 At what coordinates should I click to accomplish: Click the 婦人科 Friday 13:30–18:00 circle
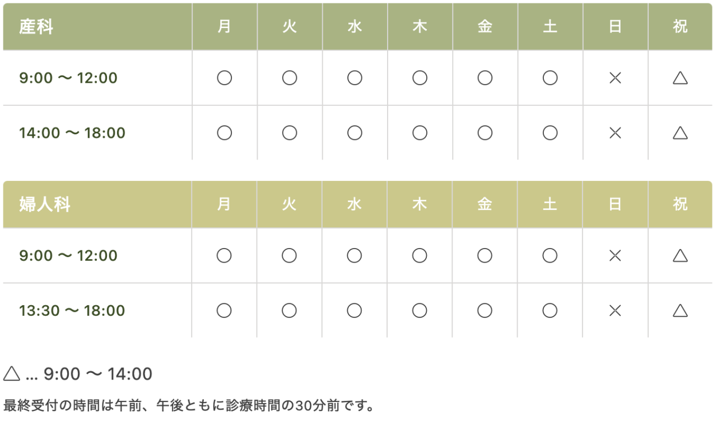tap(485, 311)
